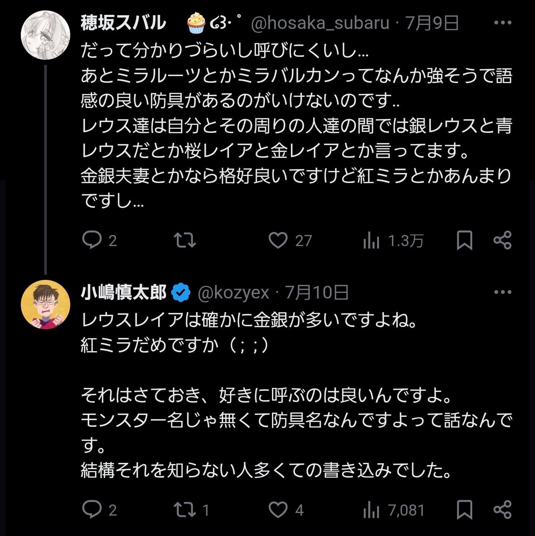Screen dimensions: 535x536
Task: Like the tweet with 27 likes
Action: 278,240
